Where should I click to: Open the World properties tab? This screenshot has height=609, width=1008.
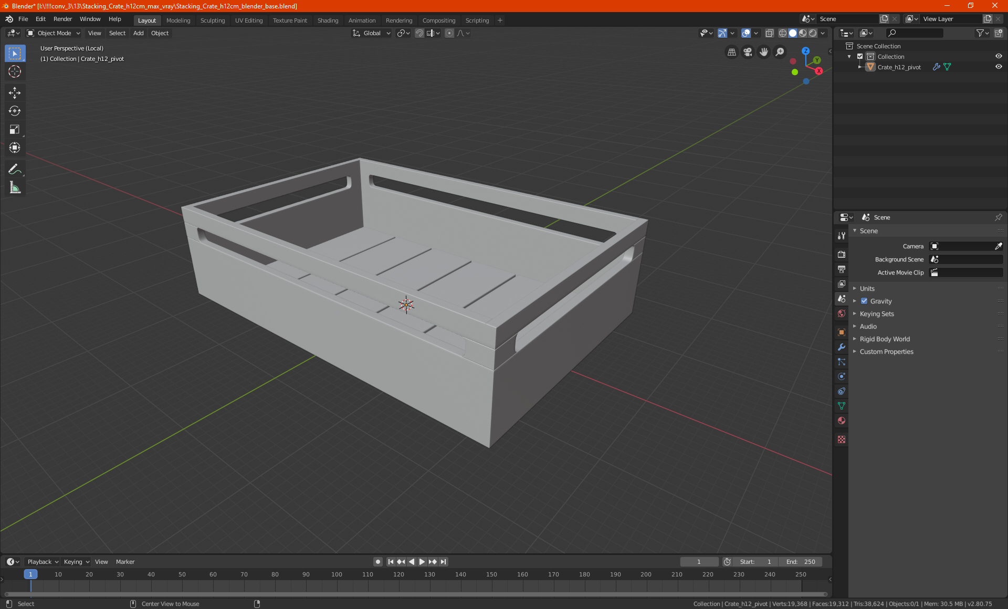(842, 313)
